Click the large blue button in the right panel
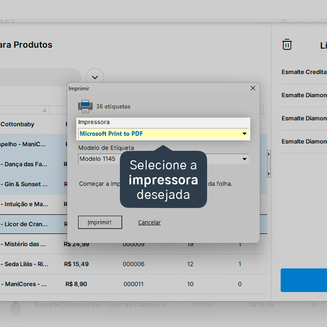 pyautogui.click(x=304, y=280)
